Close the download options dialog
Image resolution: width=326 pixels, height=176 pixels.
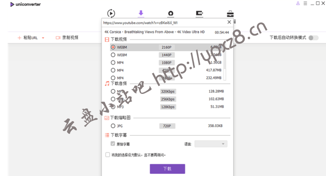pos(229,22)
